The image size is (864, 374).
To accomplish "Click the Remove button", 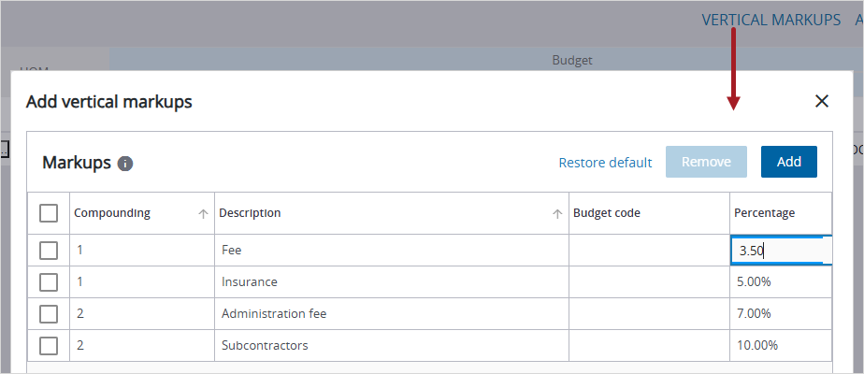I will (x=706, y=162).
